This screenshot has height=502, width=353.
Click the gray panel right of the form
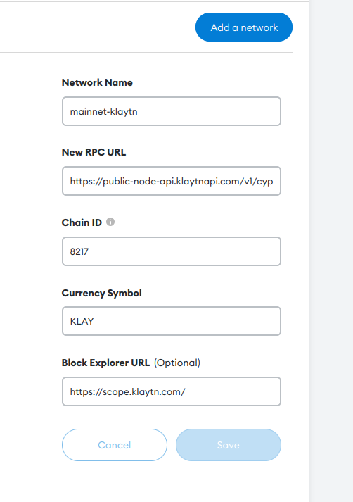331,251
